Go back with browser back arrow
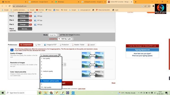The image size is (170, 95). tap(2, 6)
